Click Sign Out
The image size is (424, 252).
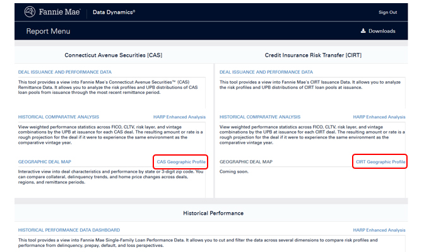388,12
